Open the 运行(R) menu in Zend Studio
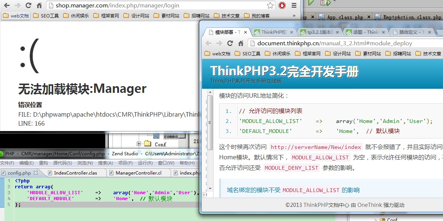This screenshot has width=443, height=221. (145, 163)
